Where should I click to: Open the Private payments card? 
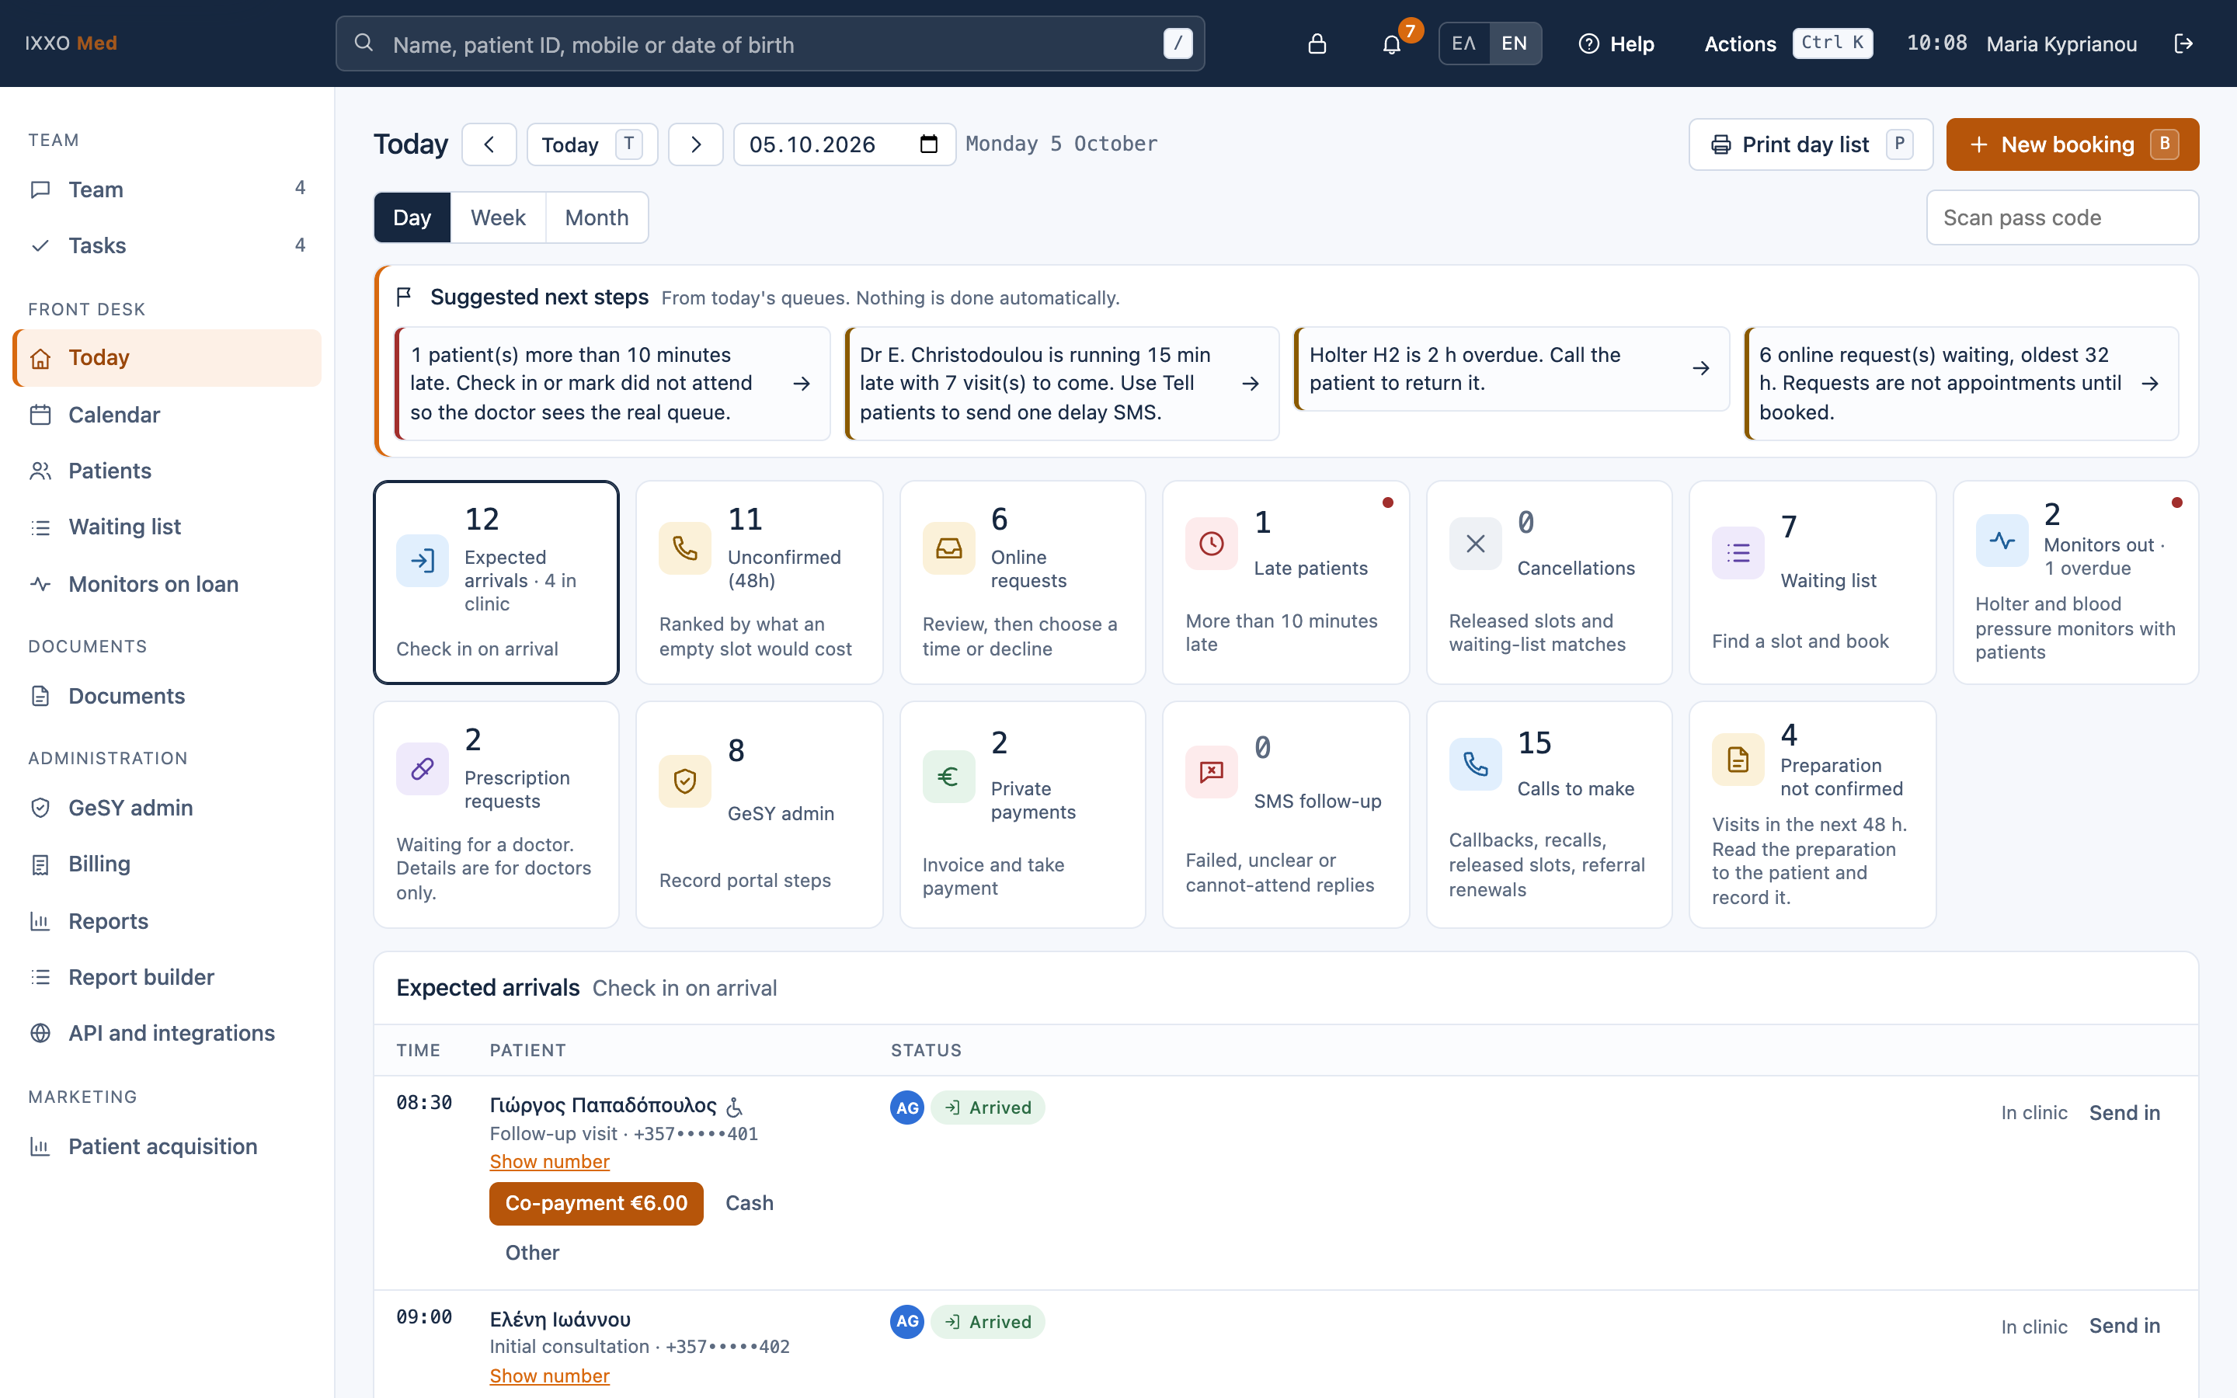coord(1022,815)
